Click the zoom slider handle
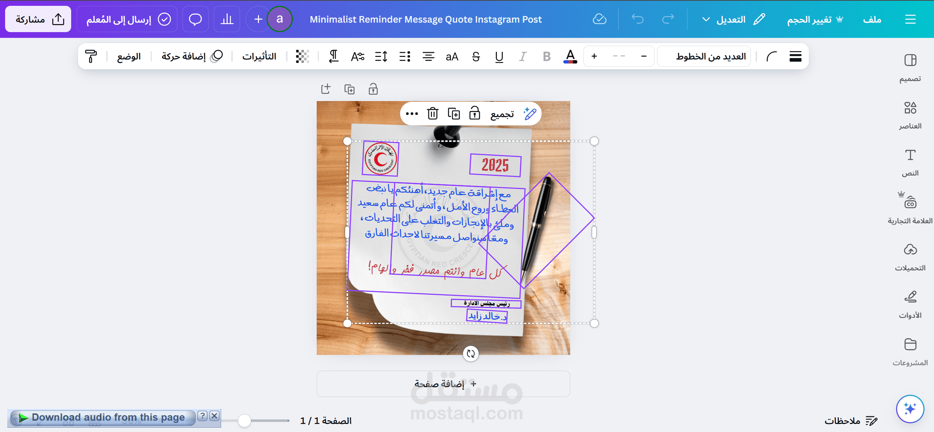 (x=244, y=421)
